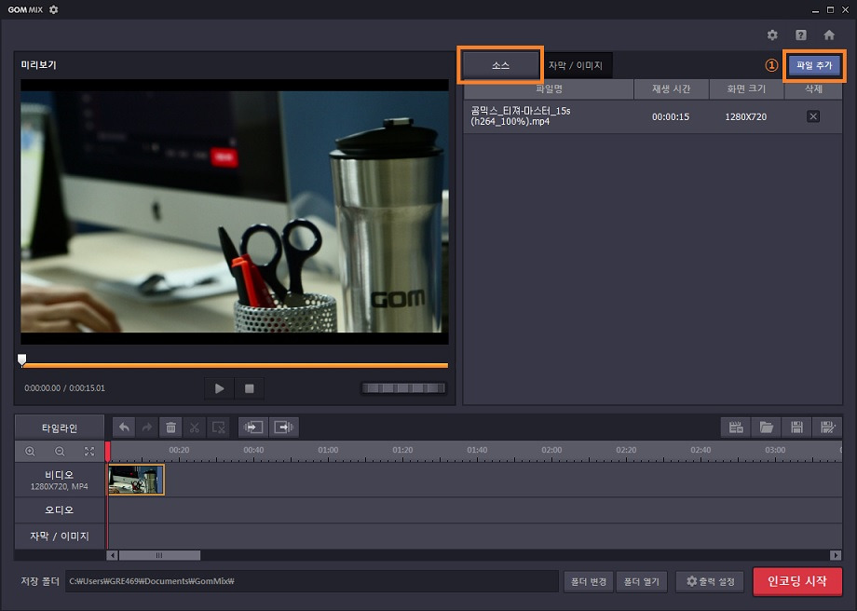The image size is (857, 611).
Task: Zoom out the timeline
Action: click(60, 452)
